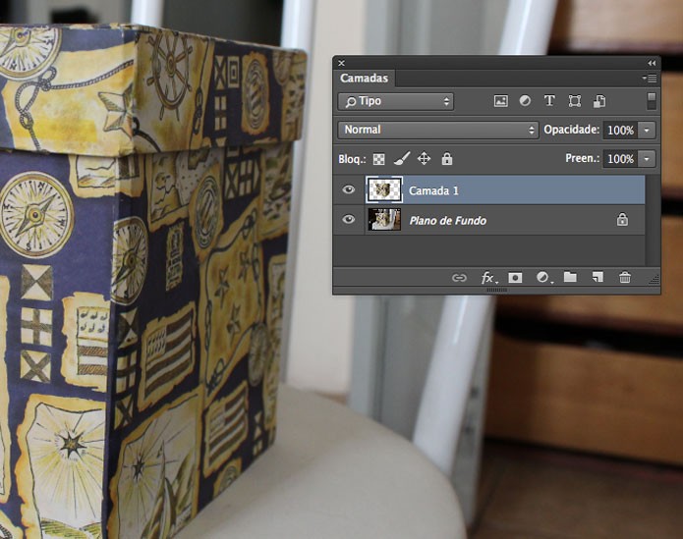Create a new layer icon
The image size is (683, 539).
point(598,277)
